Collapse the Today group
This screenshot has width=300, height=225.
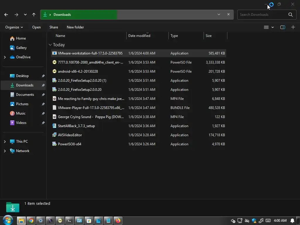50,45
